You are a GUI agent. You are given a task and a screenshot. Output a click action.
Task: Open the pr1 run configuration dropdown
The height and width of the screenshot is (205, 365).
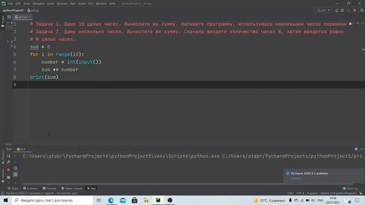323,10
